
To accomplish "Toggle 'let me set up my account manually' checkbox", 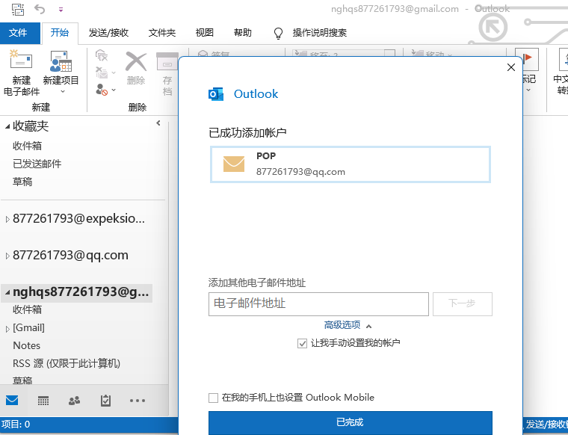I will [x=302, y=343].
